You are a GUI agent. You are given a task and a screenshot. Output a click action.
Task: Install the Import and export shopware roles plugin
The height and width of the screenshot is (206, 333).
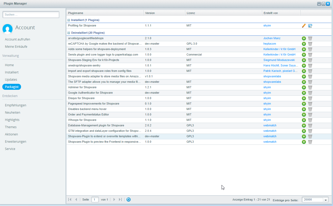[x=304, y=71]
